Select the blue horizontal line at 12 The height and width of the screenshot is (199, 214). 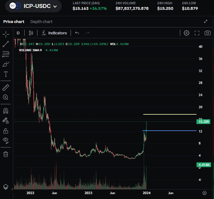coord(169,131)
